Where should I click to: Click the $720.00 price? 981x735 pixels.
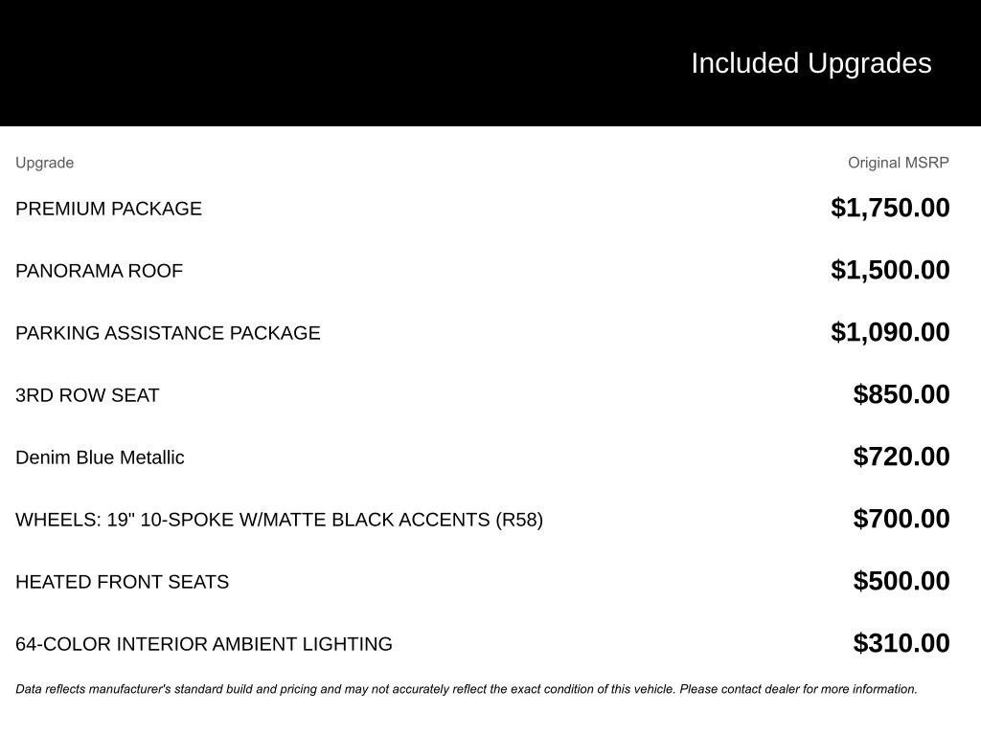[901, 457]
